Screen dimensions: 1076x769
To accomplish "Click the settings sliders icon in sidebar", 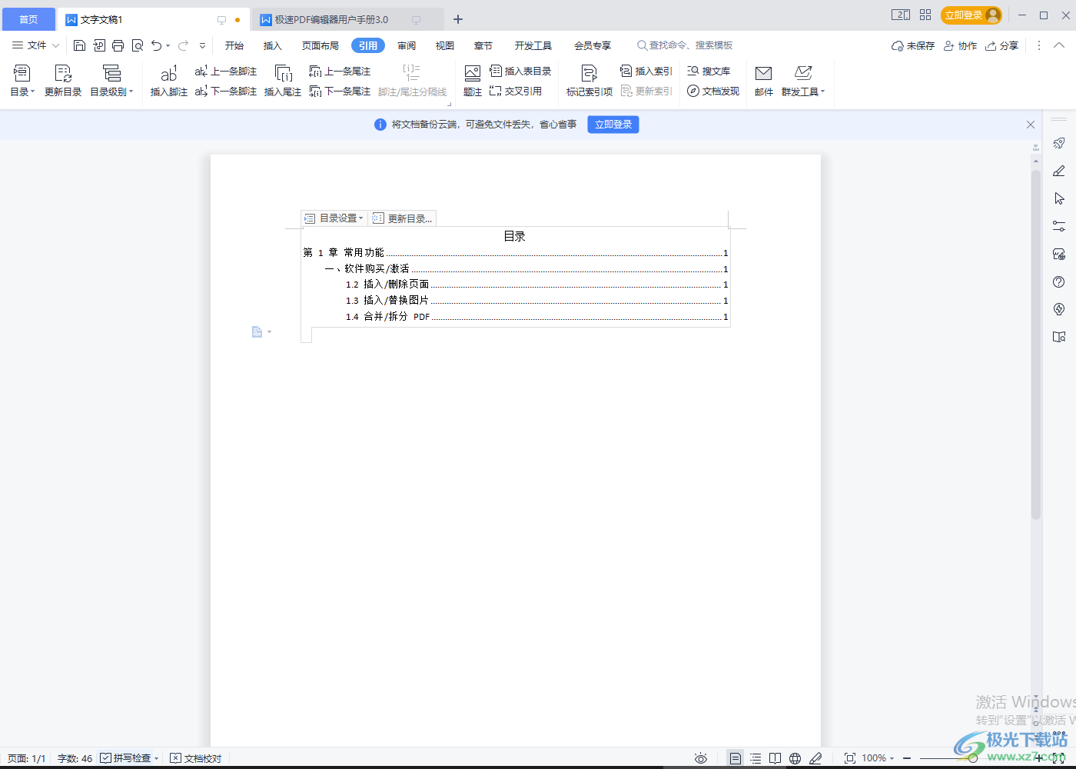I will point(1059,226).
